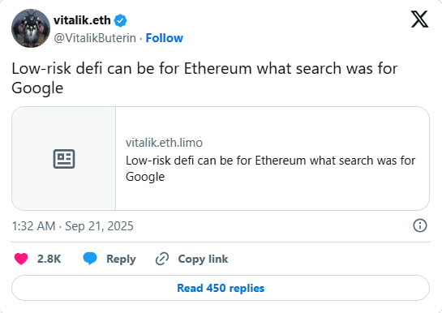This screenshot has height=313, width=442.
Task: Open the vitalik.eth.limo domain link
Action: (x=164, y=143)
